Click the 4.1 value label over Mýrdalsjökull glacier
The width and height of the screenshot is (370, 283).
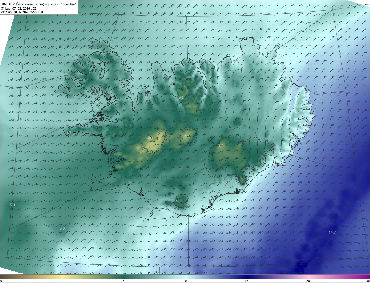(178, 201)
